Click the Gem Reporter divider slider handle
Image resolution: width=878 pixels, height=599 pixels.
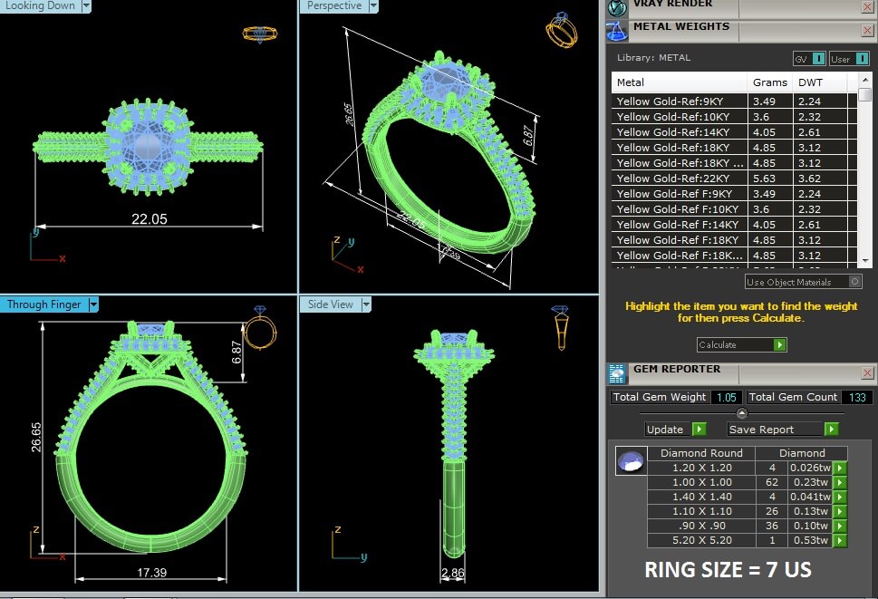[x=742, y=413]
